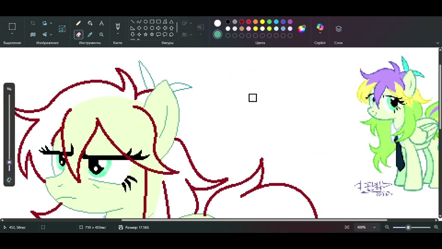Click the zoom in plus button

[x=436, y=227]
